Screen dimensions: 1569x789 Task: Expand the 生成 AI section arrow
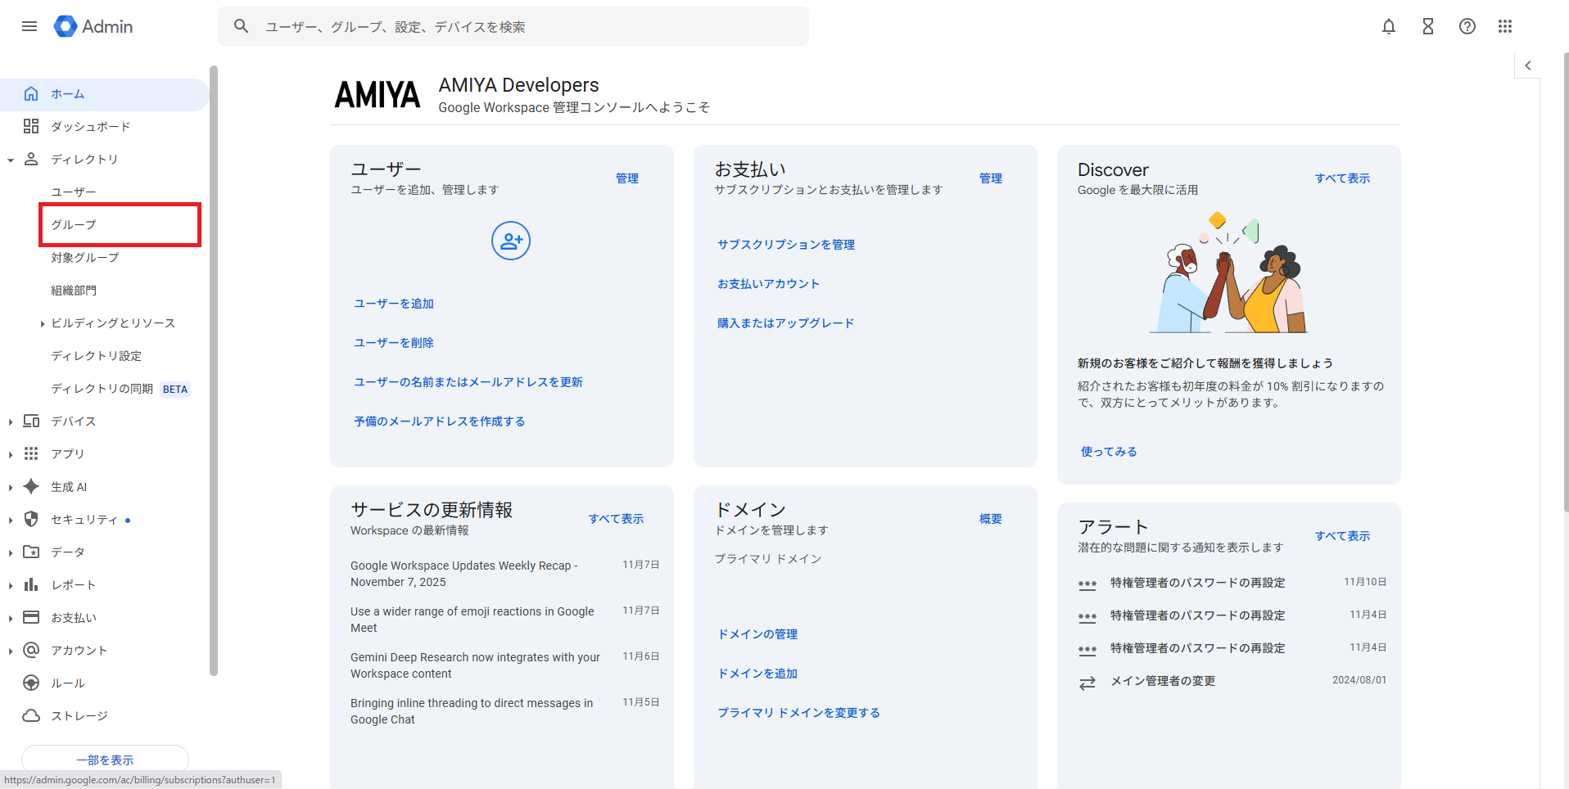pyautogui.click(x=11, y=488)
